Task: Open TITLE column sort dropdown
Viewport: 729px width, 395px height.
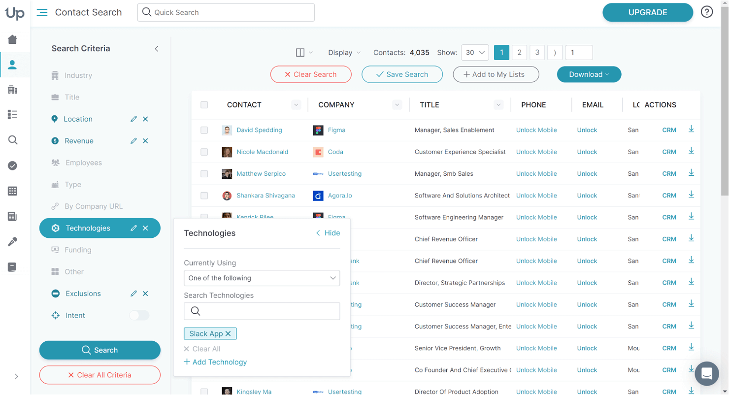Action: pos(498,105)
